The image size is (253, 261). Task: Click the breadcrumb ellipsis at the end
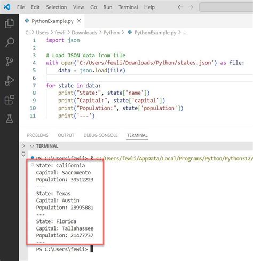(x=184, y=33)
